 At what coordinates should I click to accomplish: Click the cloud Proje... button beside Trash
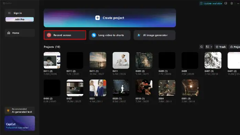234,47
